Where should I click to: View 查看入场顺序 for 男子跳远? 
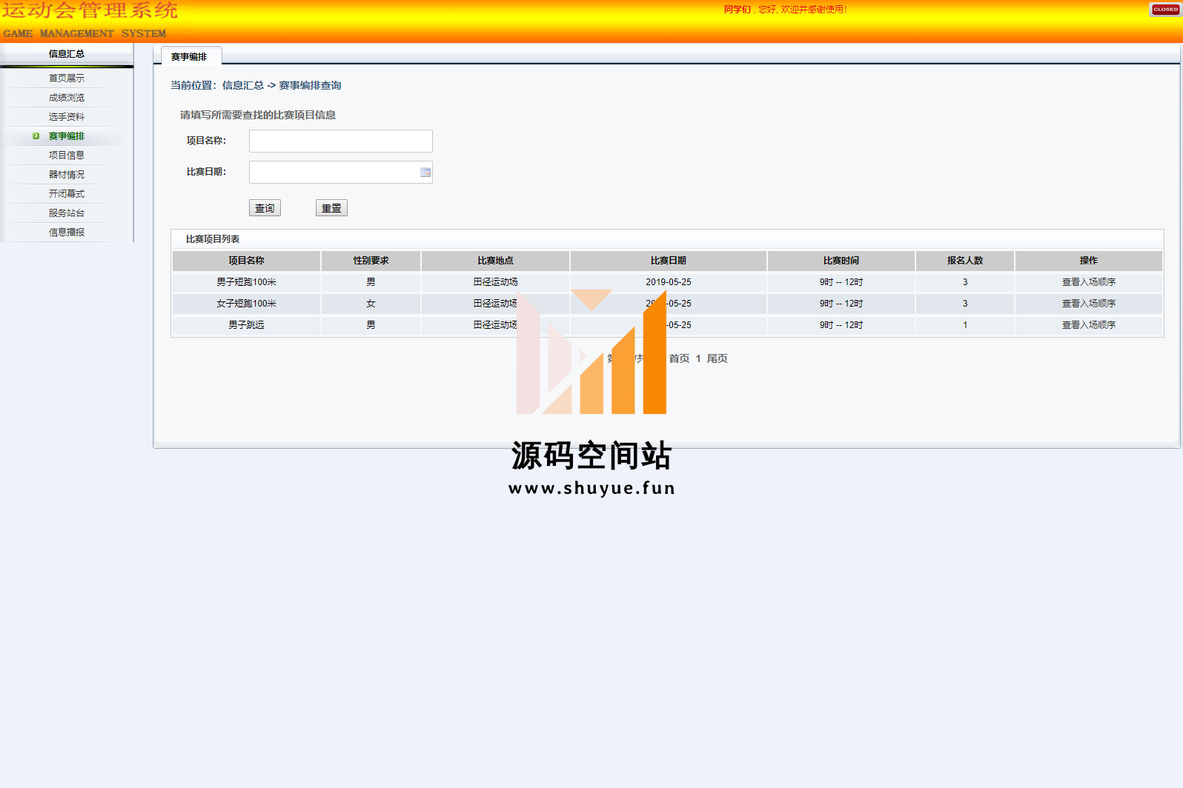(x=1089, y=325)
